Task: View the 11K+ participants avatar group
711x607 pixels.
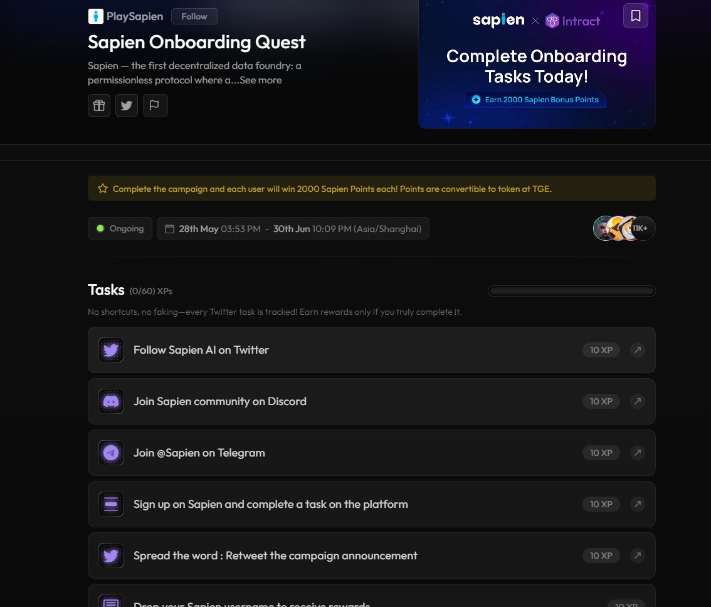Action: coord(624,228)
